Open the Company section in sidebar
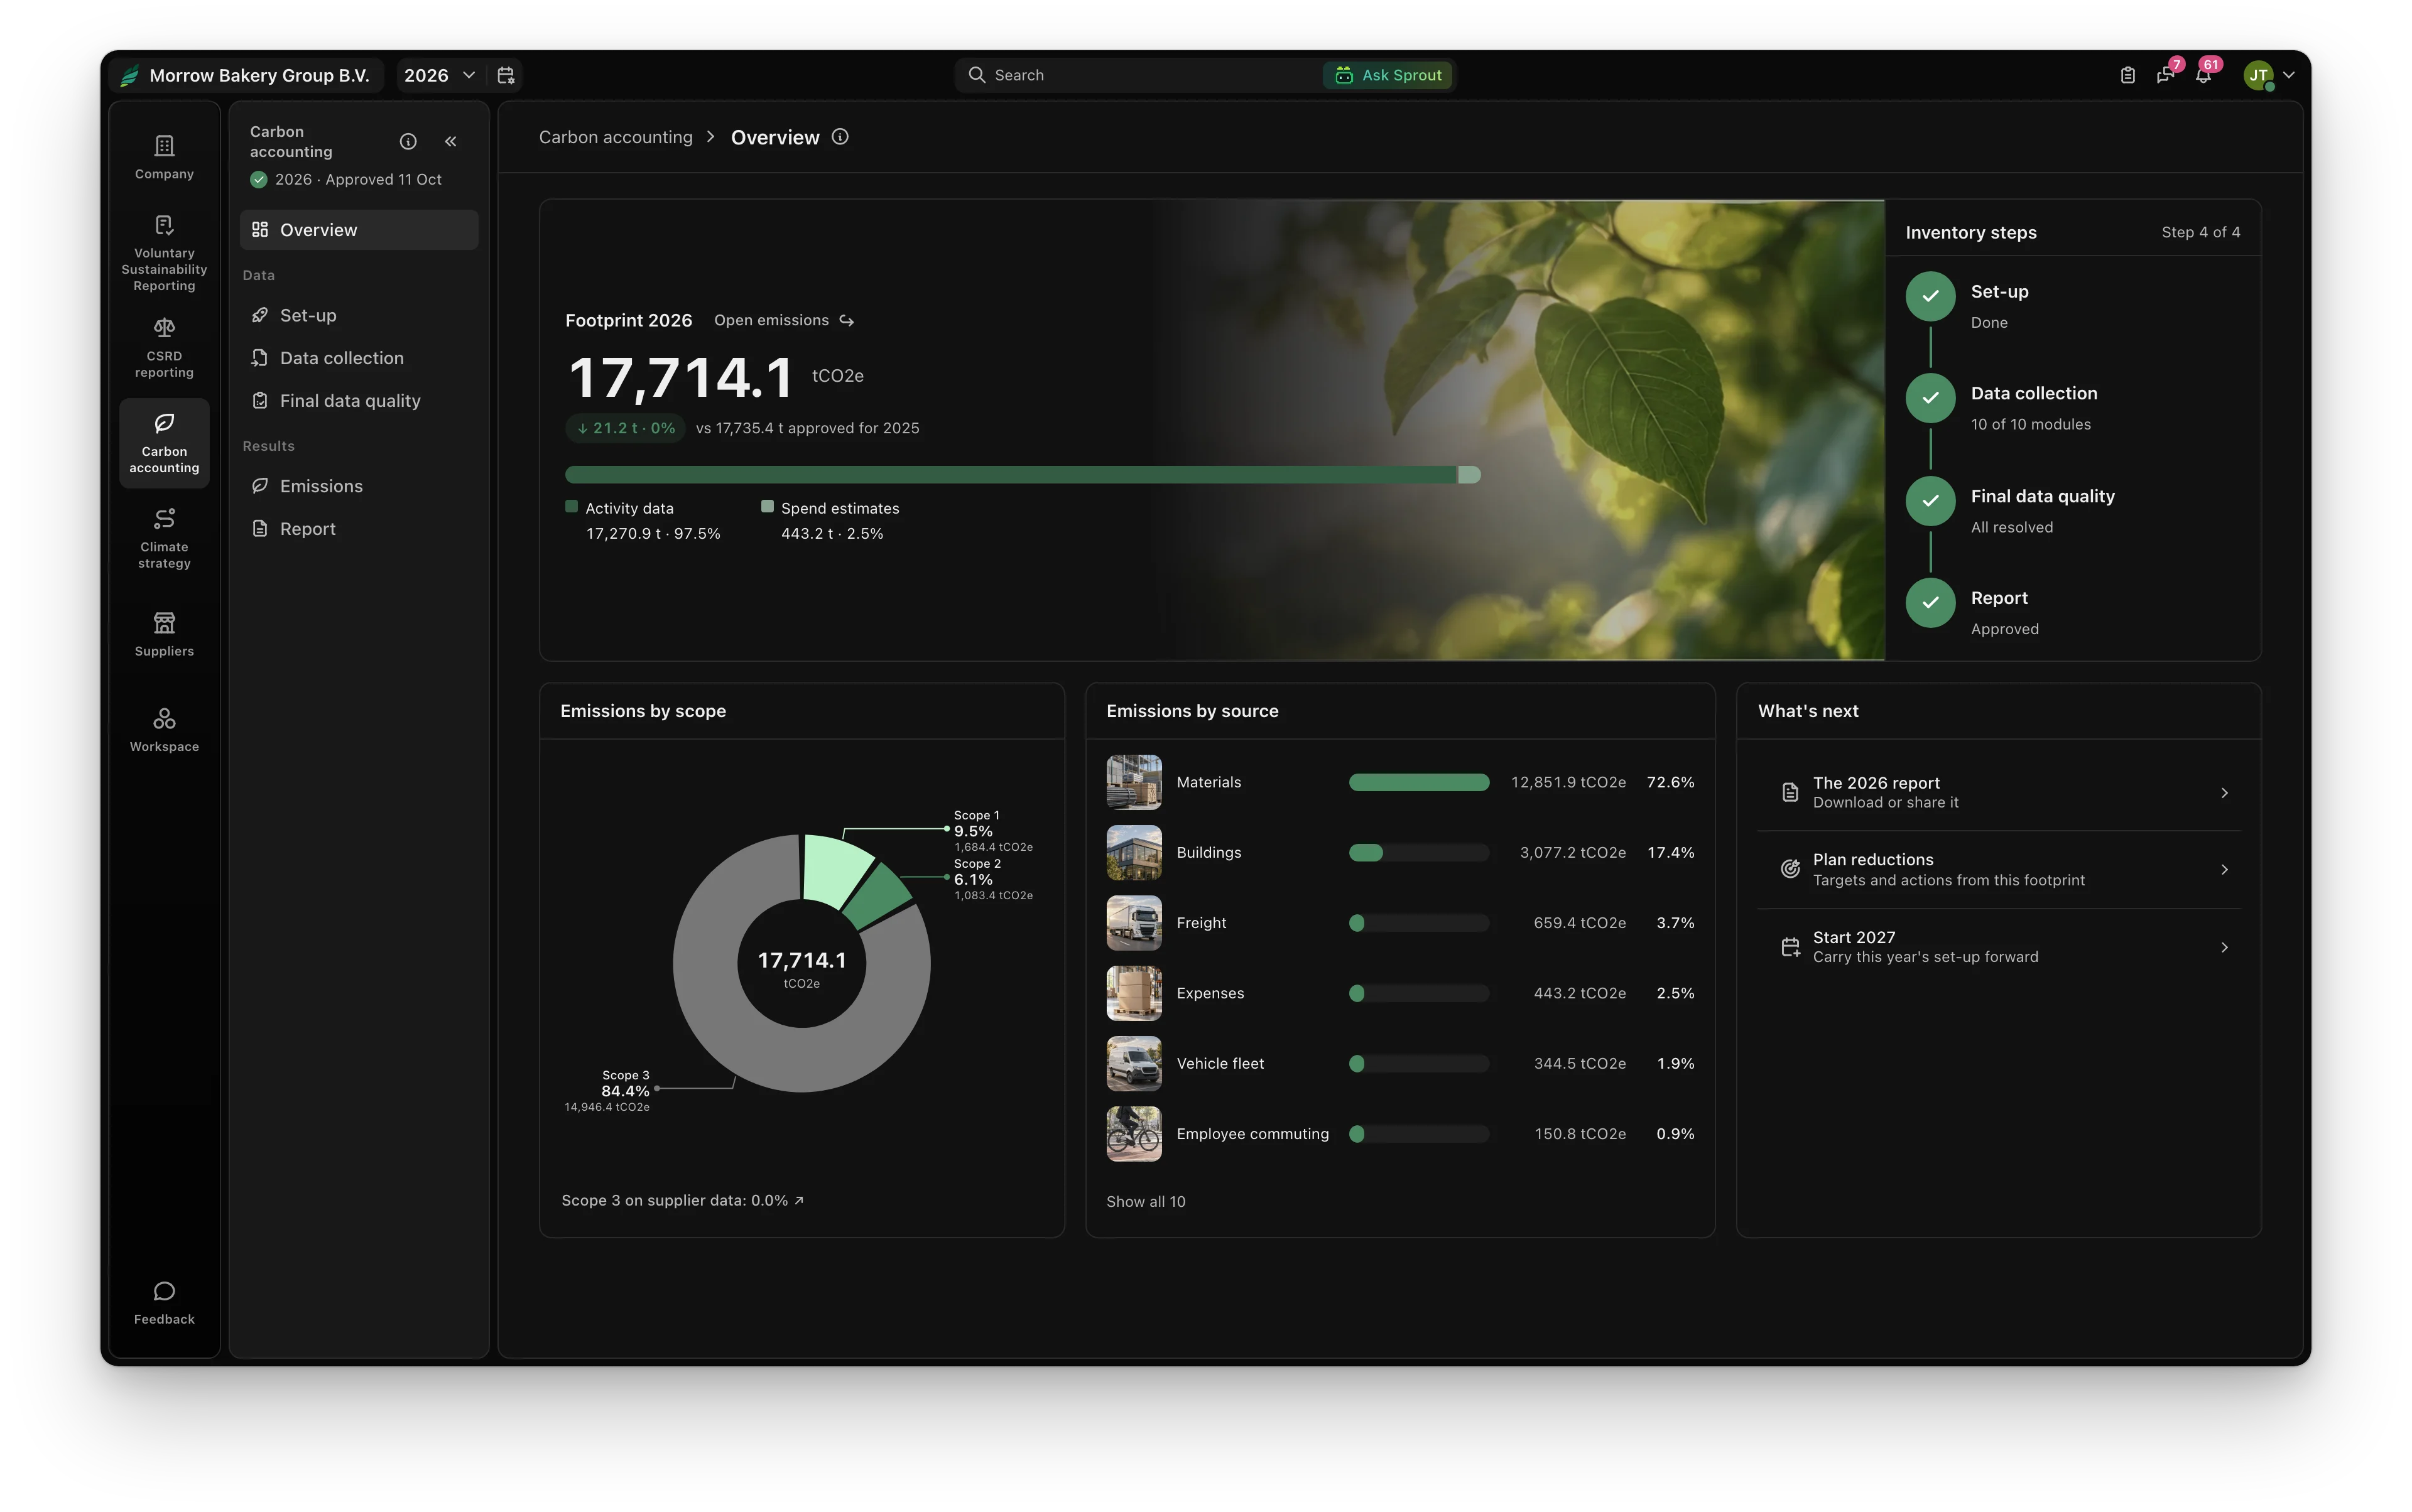The image size is (2412, 1512). click(x=164, y=158)
